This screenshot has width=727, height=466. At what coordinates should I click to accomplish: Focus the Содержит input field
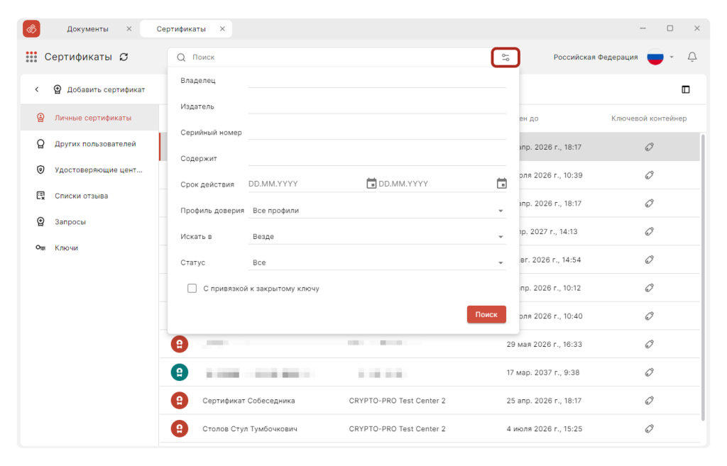pos(377,158)
